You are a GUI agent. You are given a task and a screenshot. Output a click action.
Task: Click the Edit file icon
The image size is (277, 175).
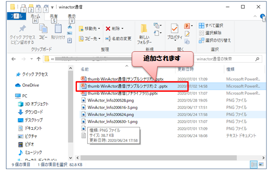[x=187, y=34]
